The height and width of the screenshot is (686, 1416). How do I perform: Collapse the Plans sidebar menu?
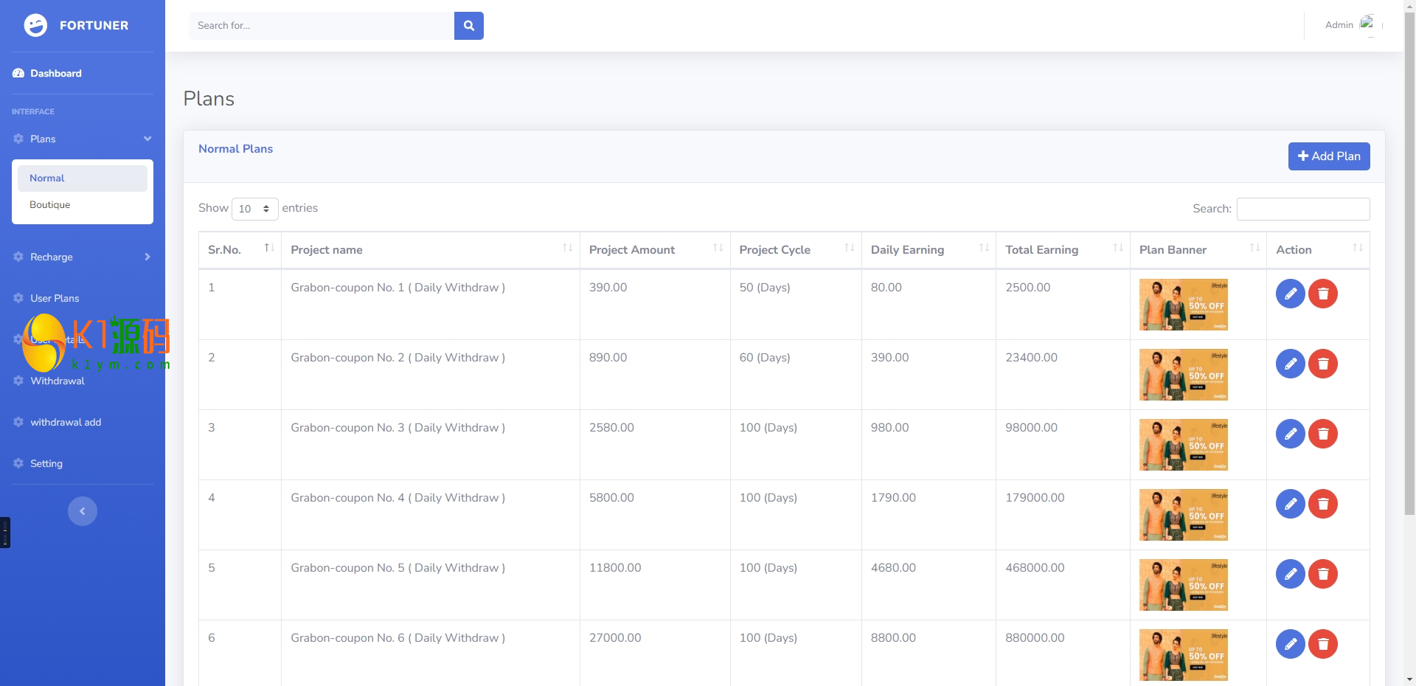(x=82, y=139)
